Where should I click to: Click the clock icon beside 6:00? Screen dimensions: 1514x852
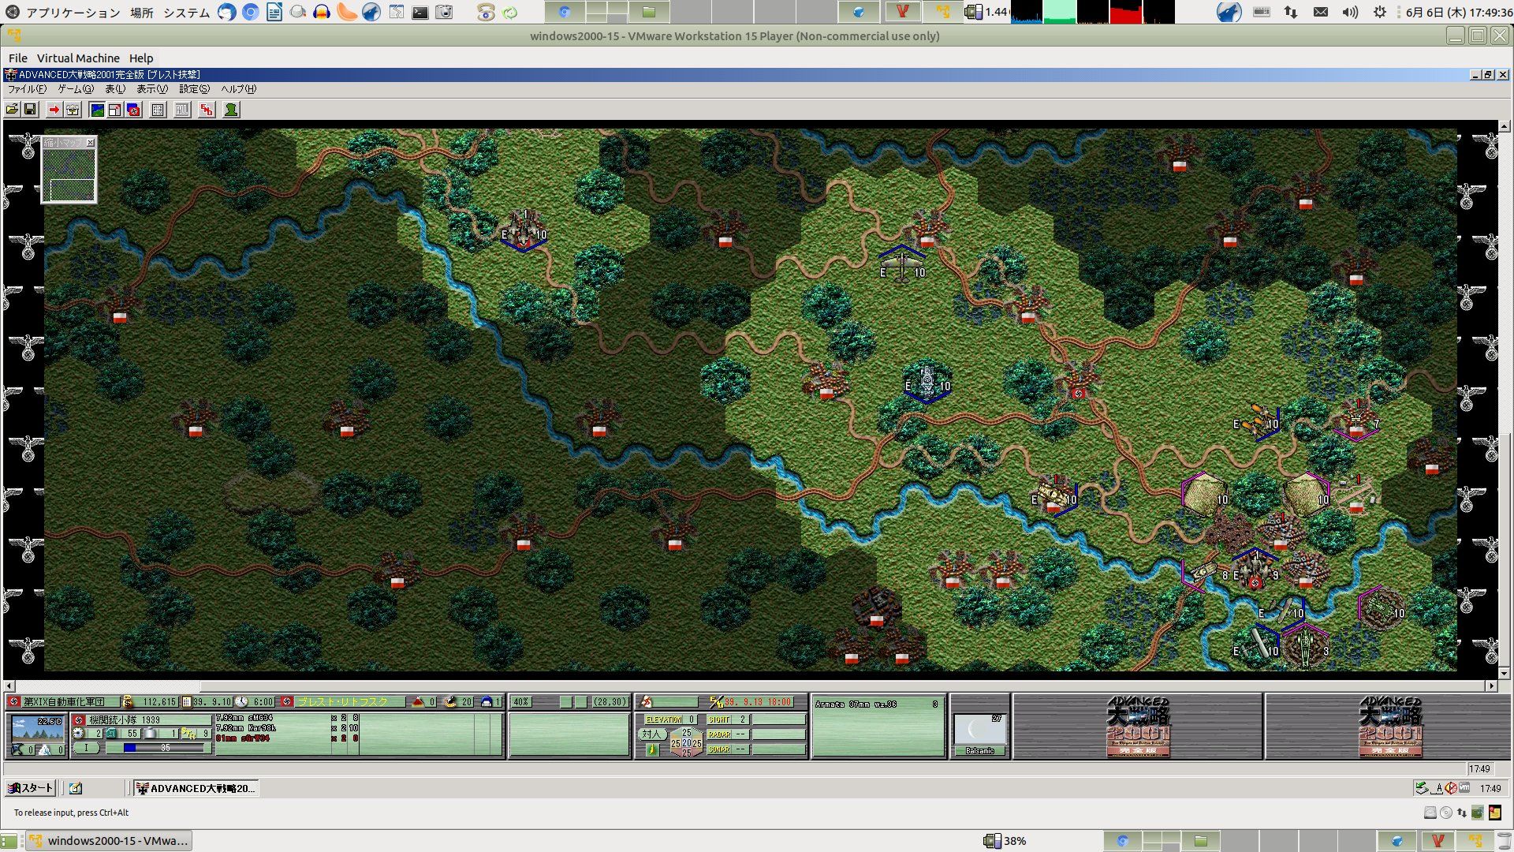241,702
